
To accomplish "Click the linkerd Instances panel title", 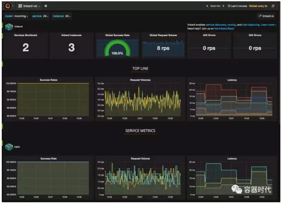I will [71, 35].
